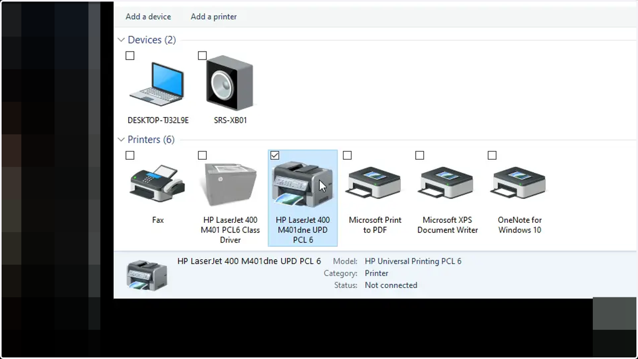The height and width of the screenshot is (359, 638).
Task: Select the Fax printer icon
Action: pyautogui.click(x=157, y=183)
